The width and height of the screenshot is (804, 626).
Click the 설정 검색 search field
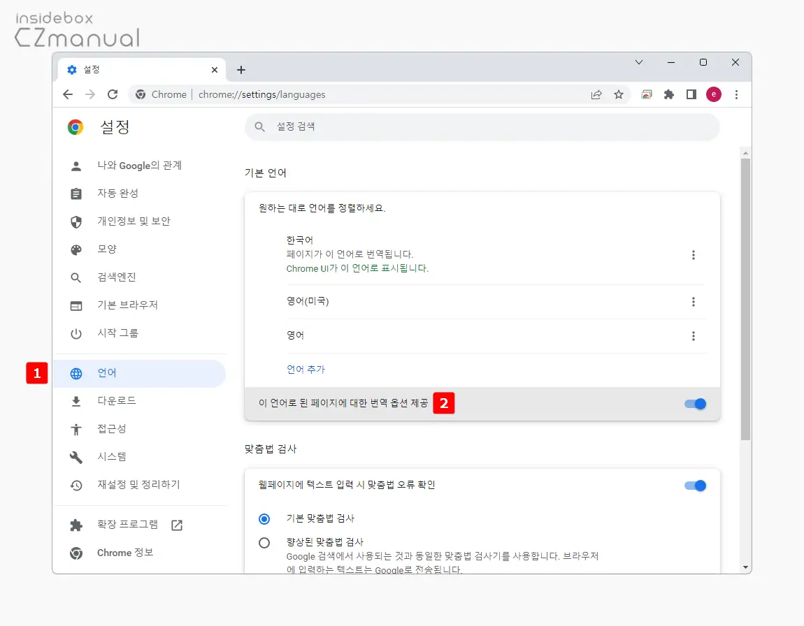(481, 126)
